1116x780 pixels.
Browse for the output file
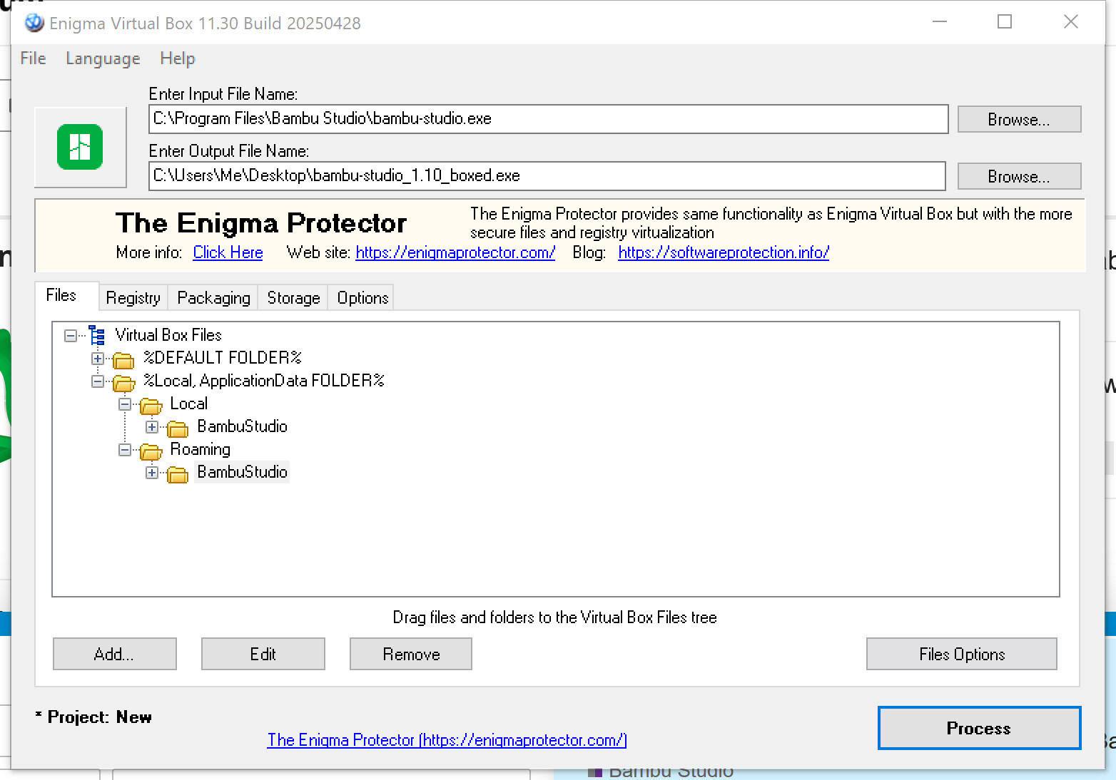click(1019, 176)
